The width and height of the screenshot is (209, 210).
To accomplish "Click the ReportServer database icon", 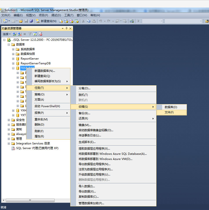I will point(18,59).
